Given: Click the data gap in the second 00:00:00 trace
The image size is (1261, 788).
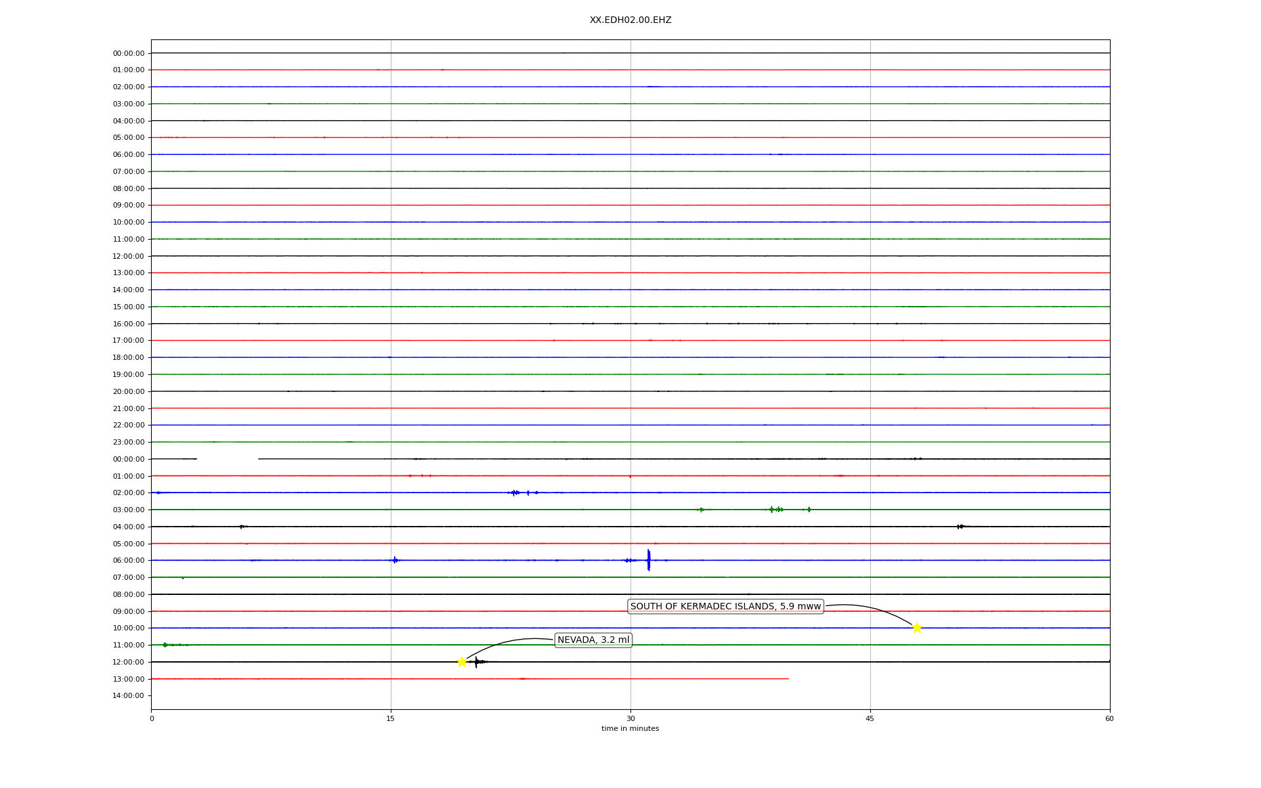Looking at the screenshot, I should click(x=227, y=459).
